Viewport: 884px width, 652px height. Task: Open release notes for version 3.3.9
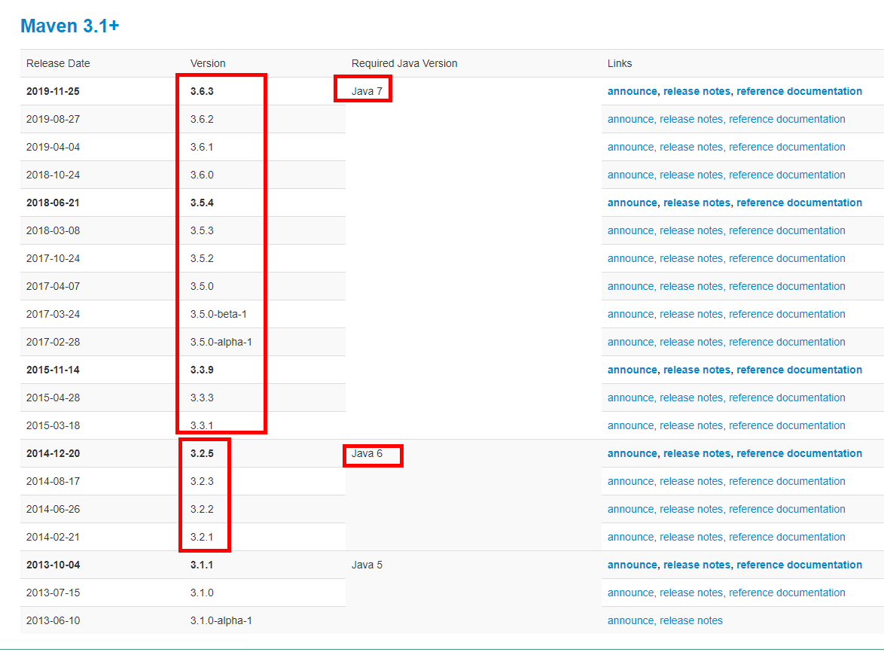[697, 370]
